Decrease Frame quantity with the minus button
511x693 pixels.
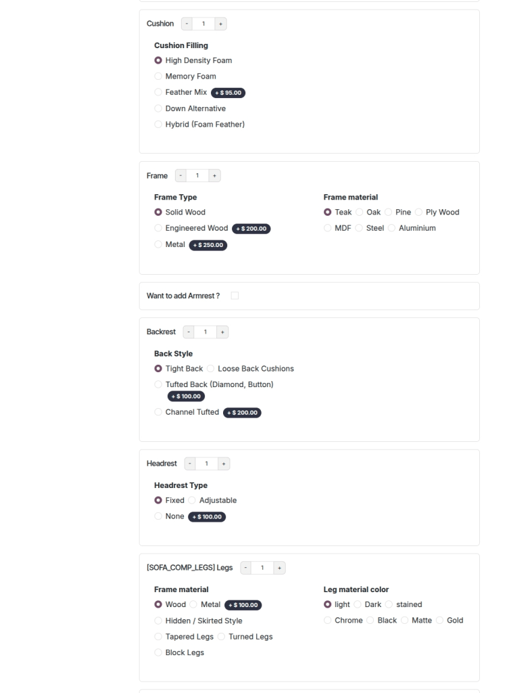point(180,175)
